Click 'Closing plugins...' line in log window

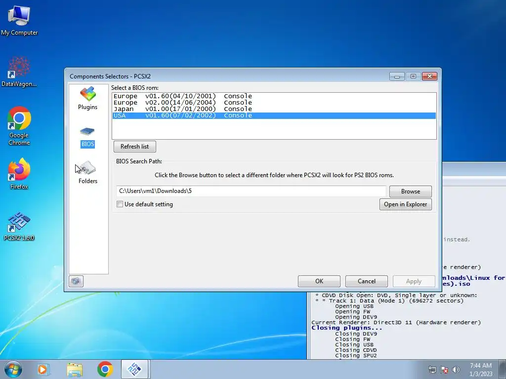tap(347, 328)
